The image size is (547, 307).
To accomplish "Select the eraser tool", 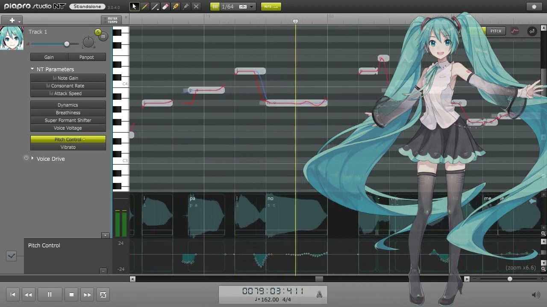I will coord(165,7).
